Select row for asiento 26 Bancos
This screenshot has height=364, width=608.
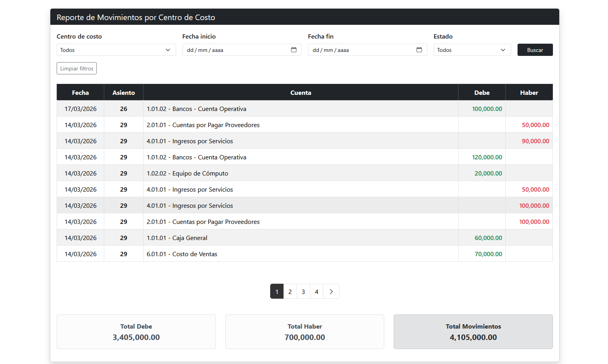(300, 109)
